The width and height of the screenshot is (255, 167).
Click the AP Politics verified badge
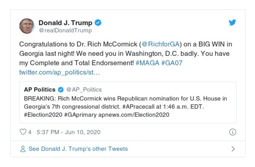coord(61,90)
